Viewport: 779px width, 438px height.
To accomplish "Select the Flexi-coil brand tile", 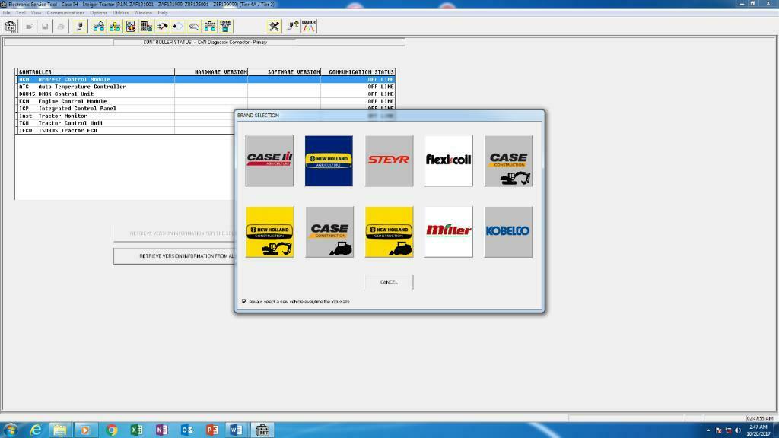I will tap(449, 161).
